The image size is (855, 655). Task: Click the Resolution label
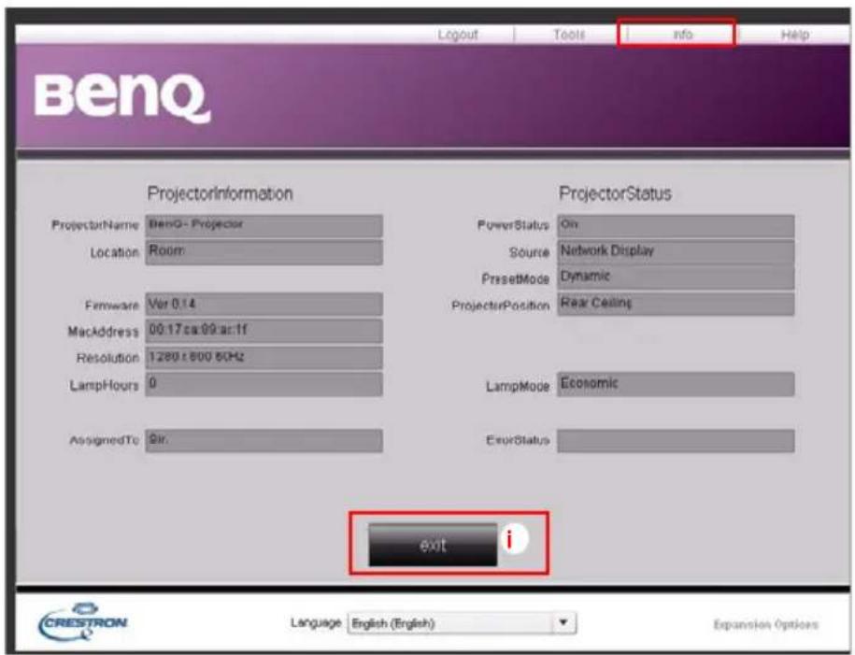pyautogui.click(x=107, y=358)
